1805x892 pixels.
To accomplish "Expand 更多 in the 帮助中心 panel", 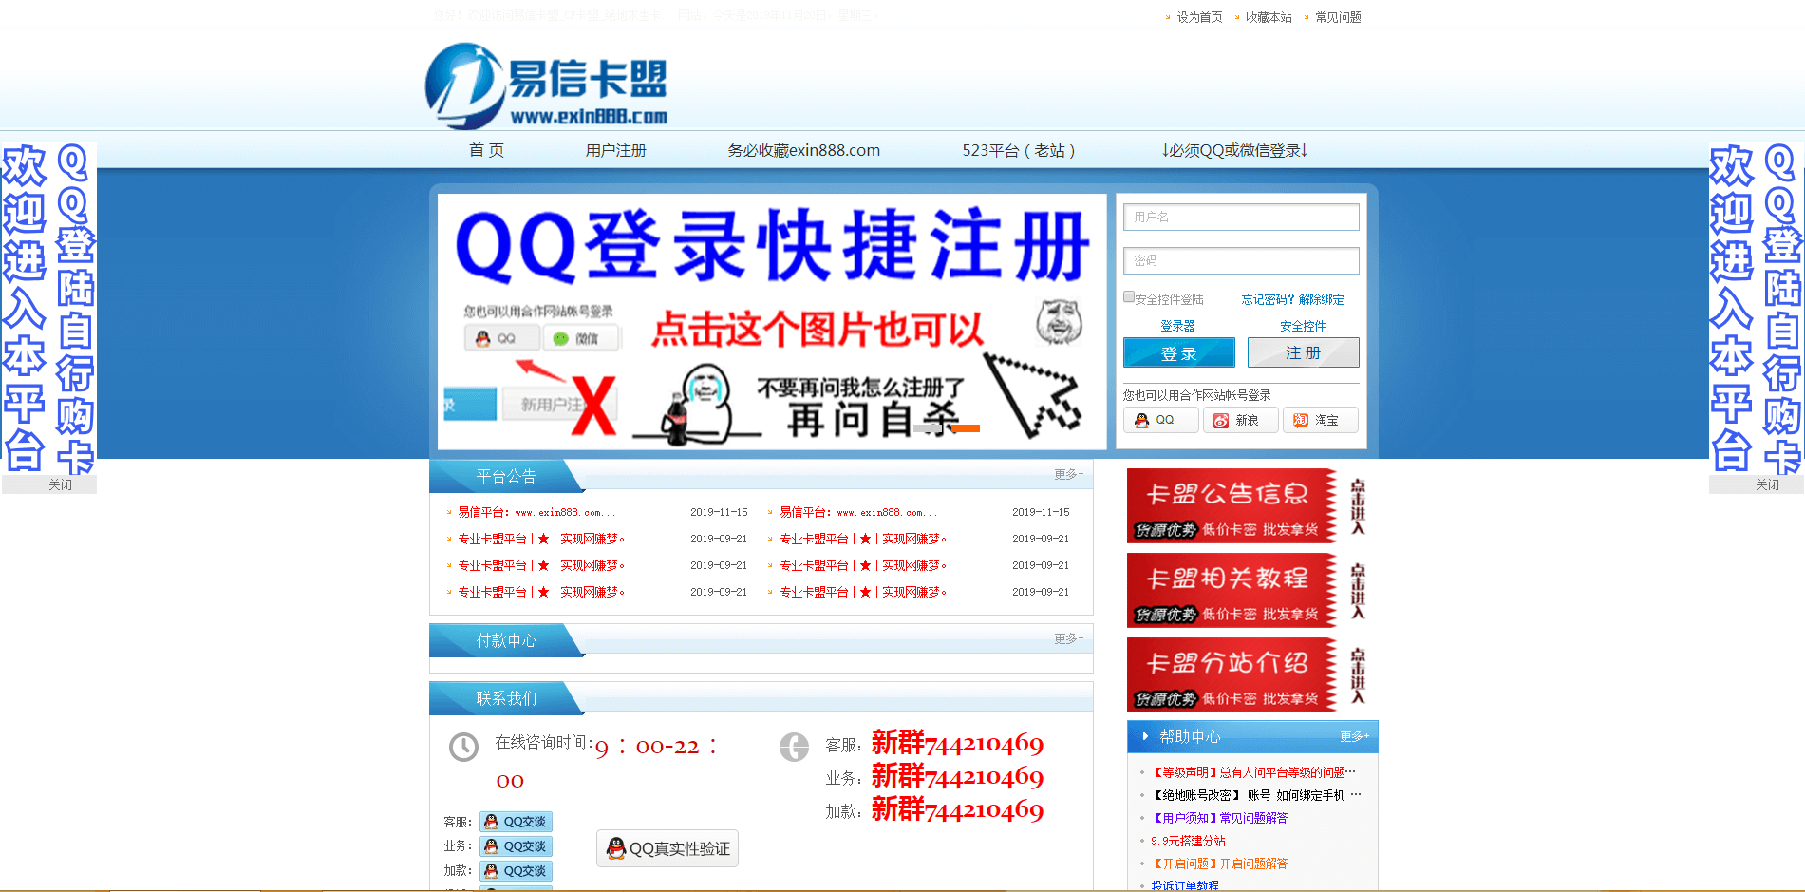I will point(1354,736).
